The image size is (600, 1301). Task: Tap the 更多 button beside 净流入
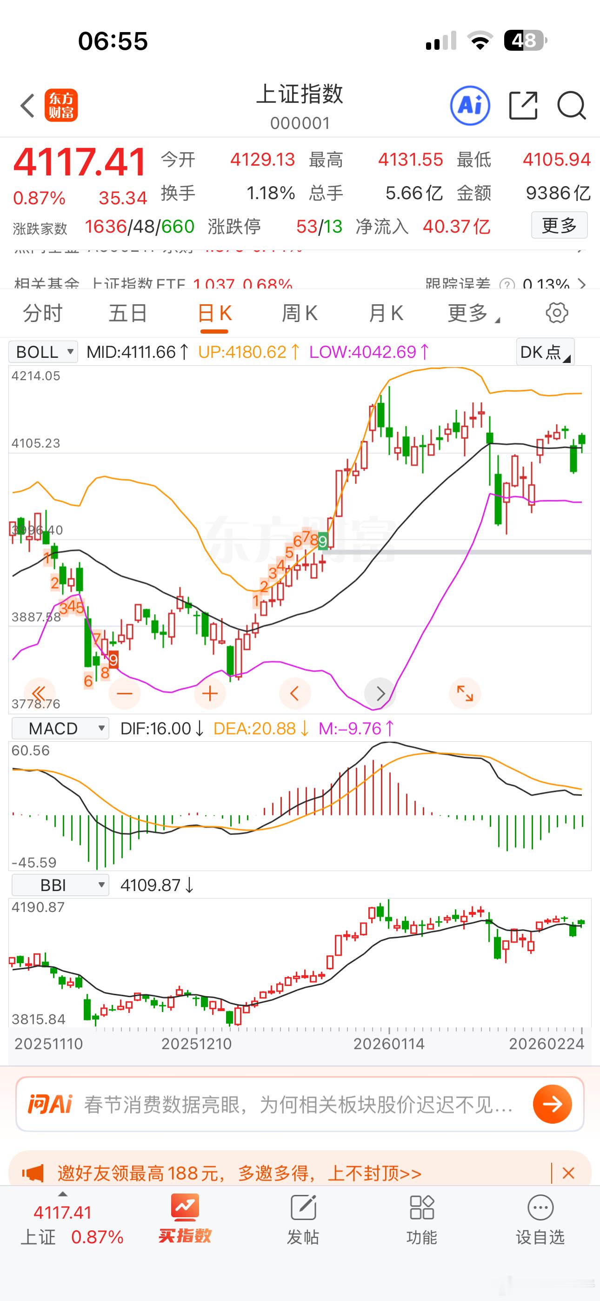(x=559, y=225)
